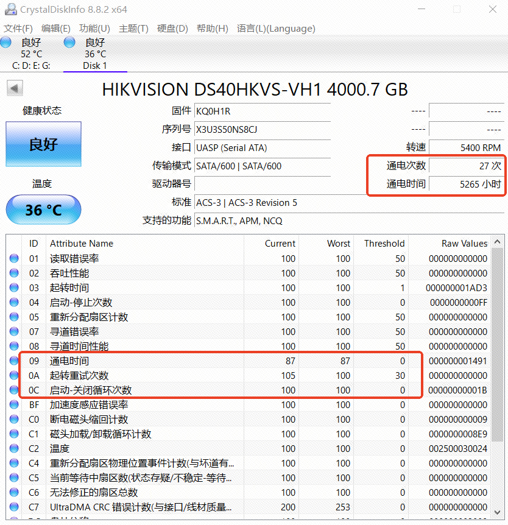This screenshot has width=508, height=525.
Task: Click status dot of C2 温度 row
Action: (14, 448)
